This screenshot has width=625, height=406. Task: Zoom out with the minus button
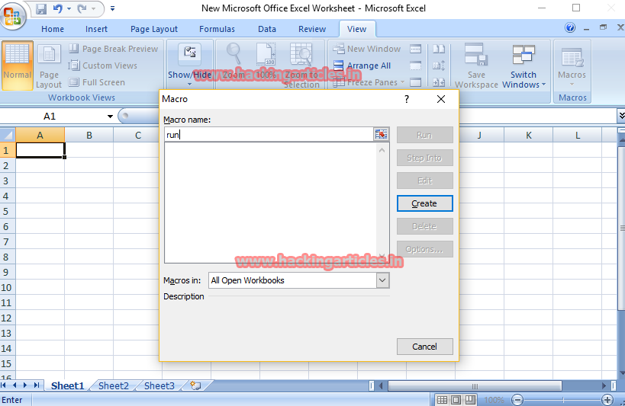[517, 400]
